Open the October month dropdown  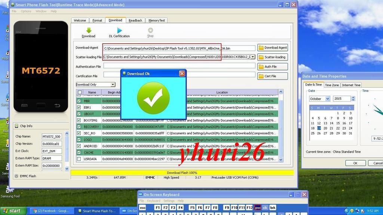coord(328,99)
